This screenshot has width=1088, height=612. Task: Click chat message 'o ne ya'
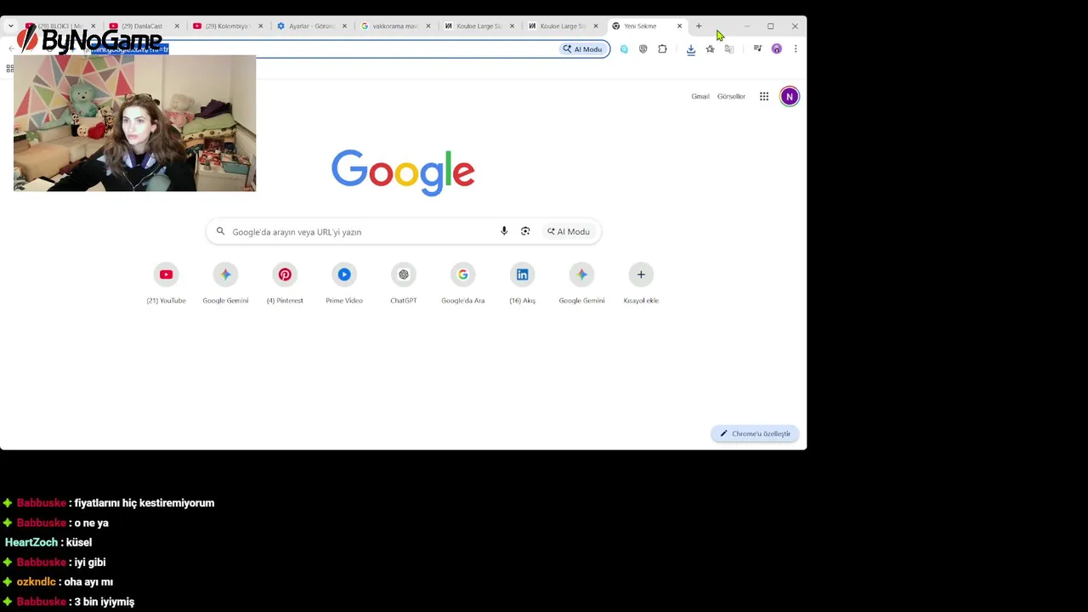click(92, 523)
